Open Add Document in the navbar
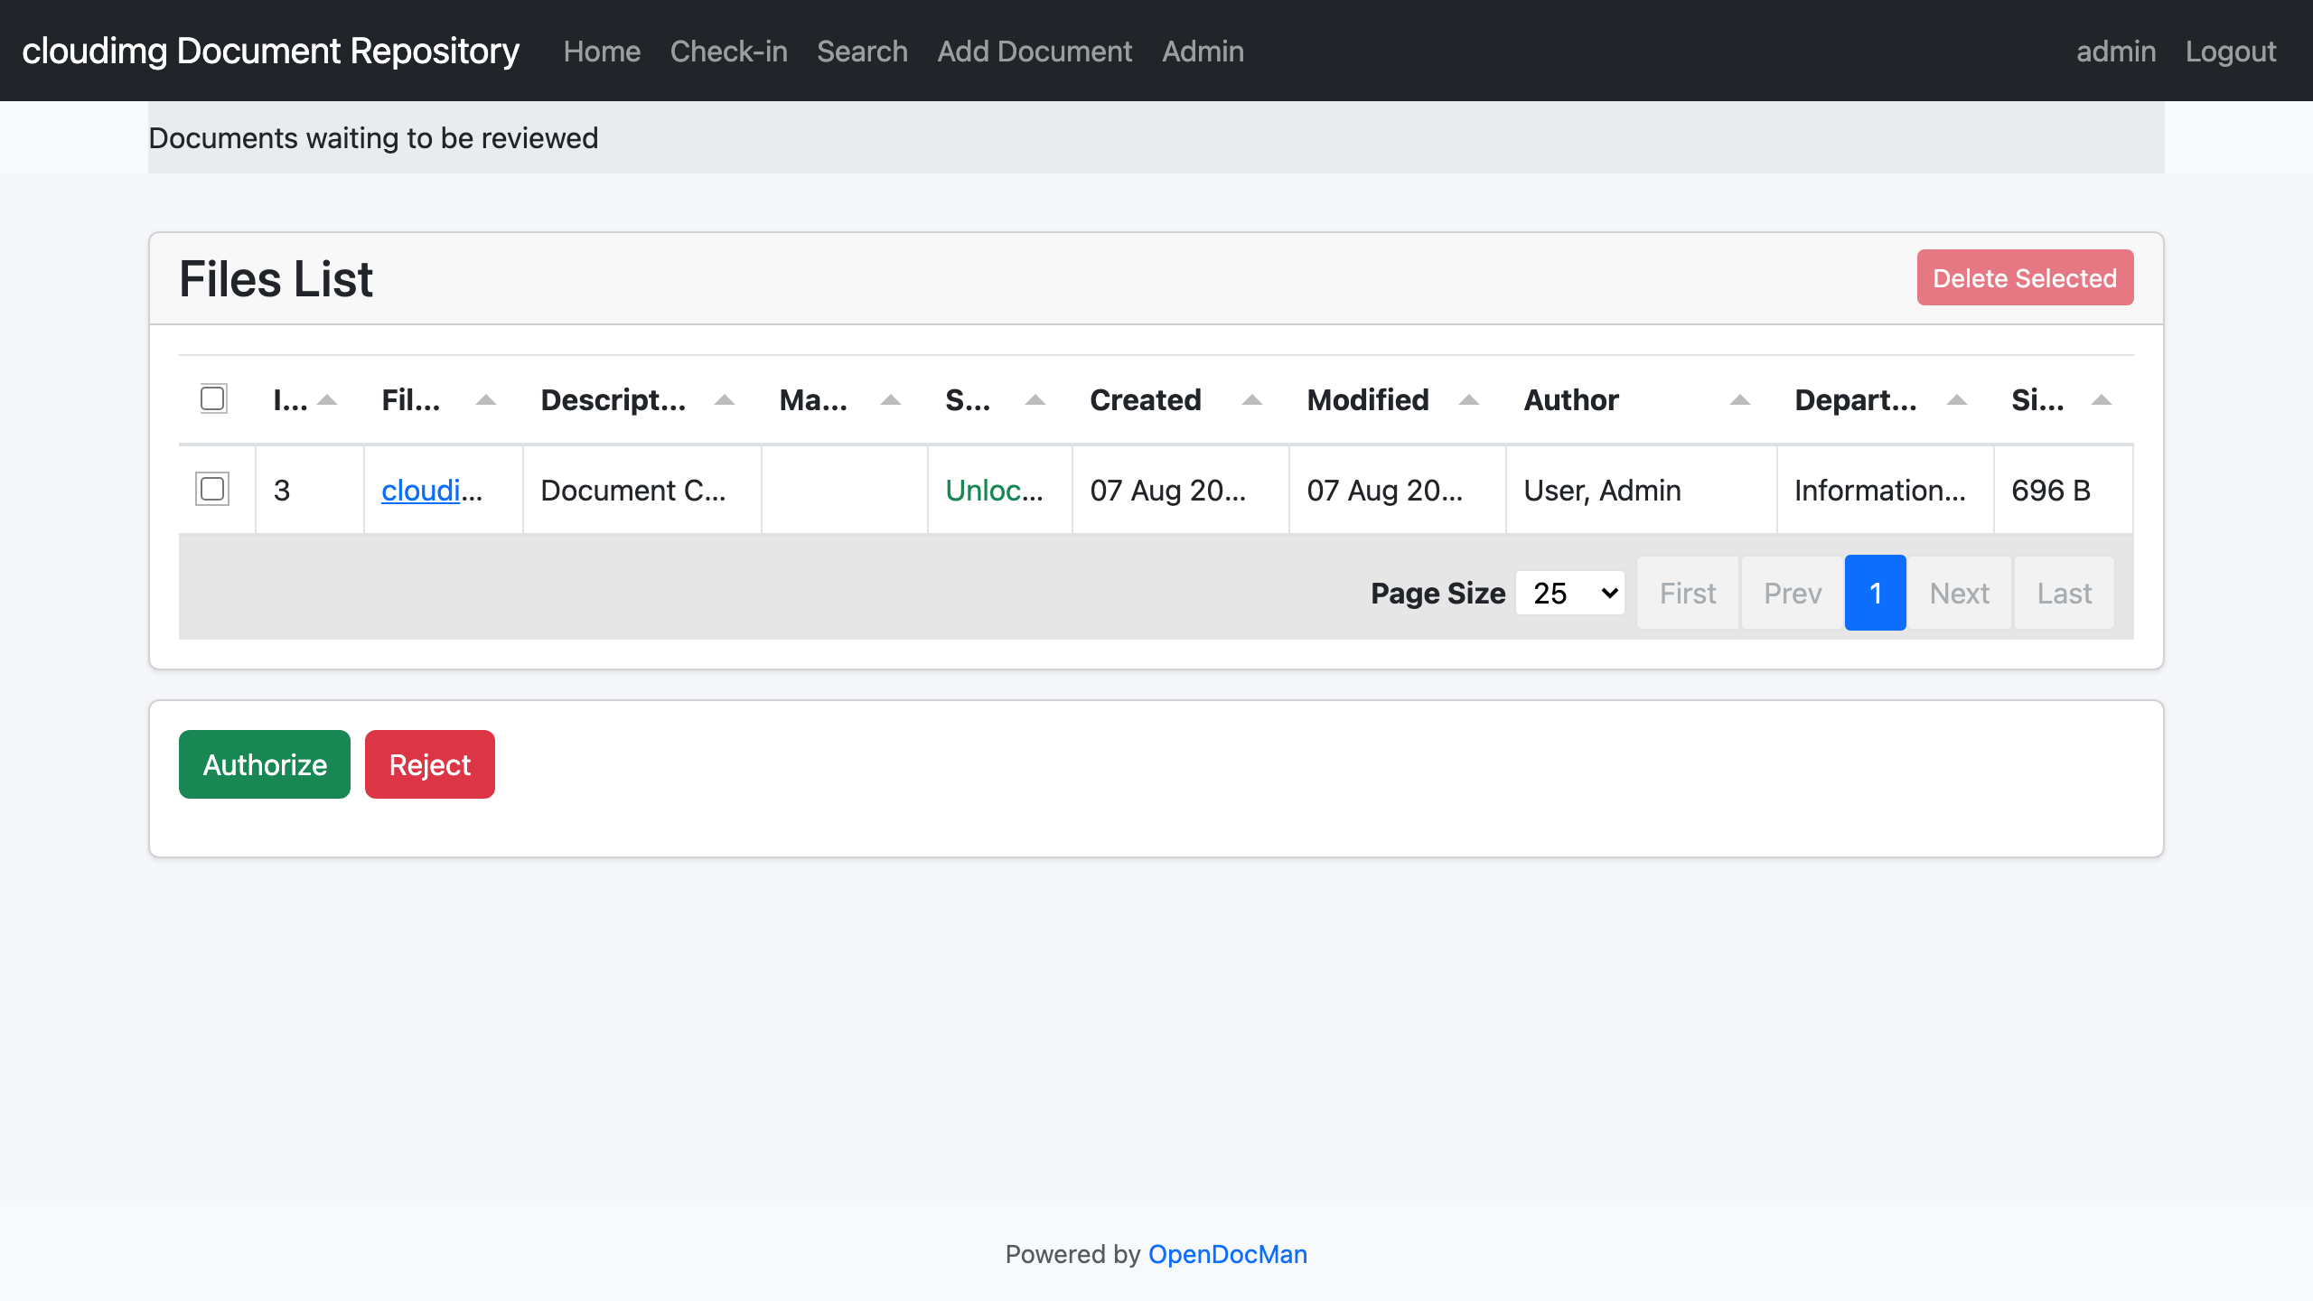This screenshot has height=1301, width=2313. tap(1035, 51)
